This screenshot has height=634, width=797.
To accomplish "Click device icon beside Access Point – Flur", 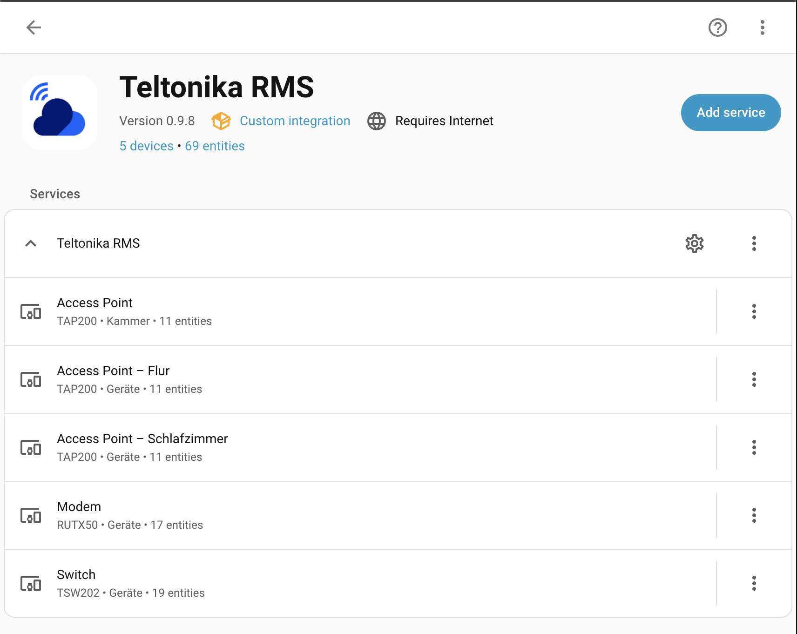I will pyautogui.click(x=31, y=379).
